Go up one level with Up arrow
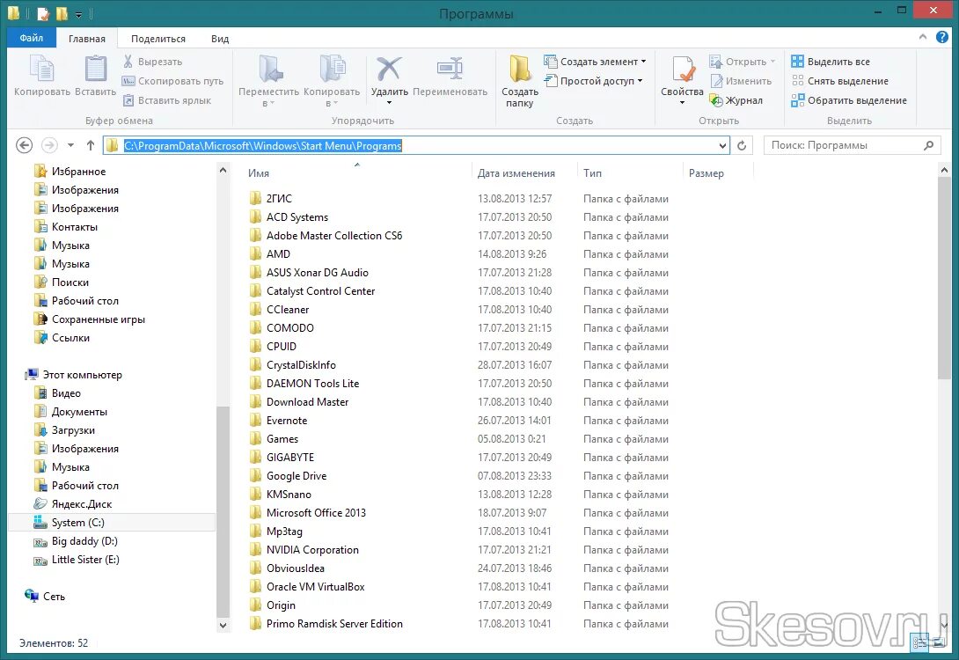Screen dimensions: 959x660 [x=91, y=145]
